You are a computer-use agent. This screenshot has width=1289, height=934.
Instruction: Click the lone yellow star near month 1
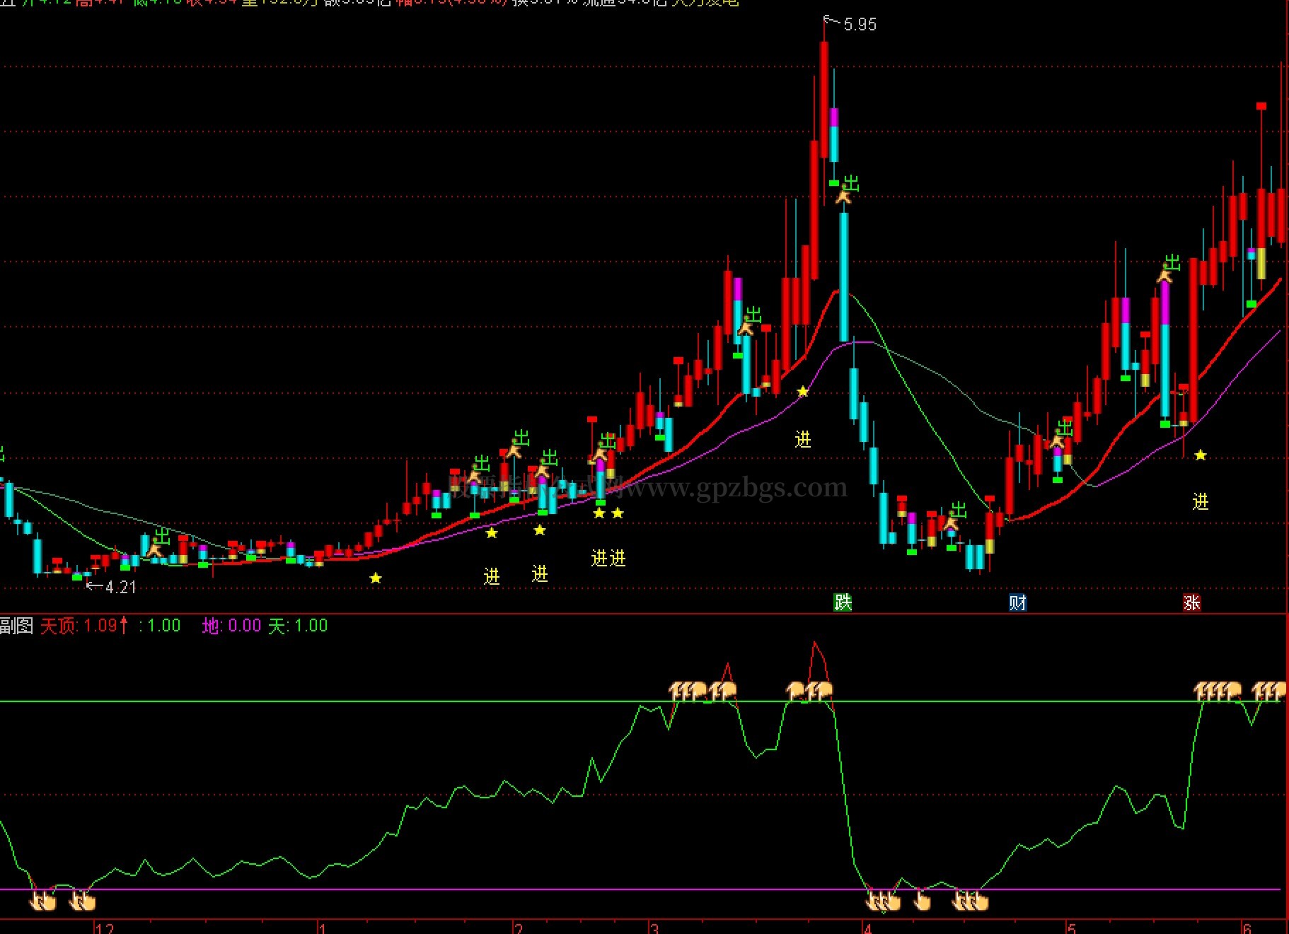(x=376, y=578)
